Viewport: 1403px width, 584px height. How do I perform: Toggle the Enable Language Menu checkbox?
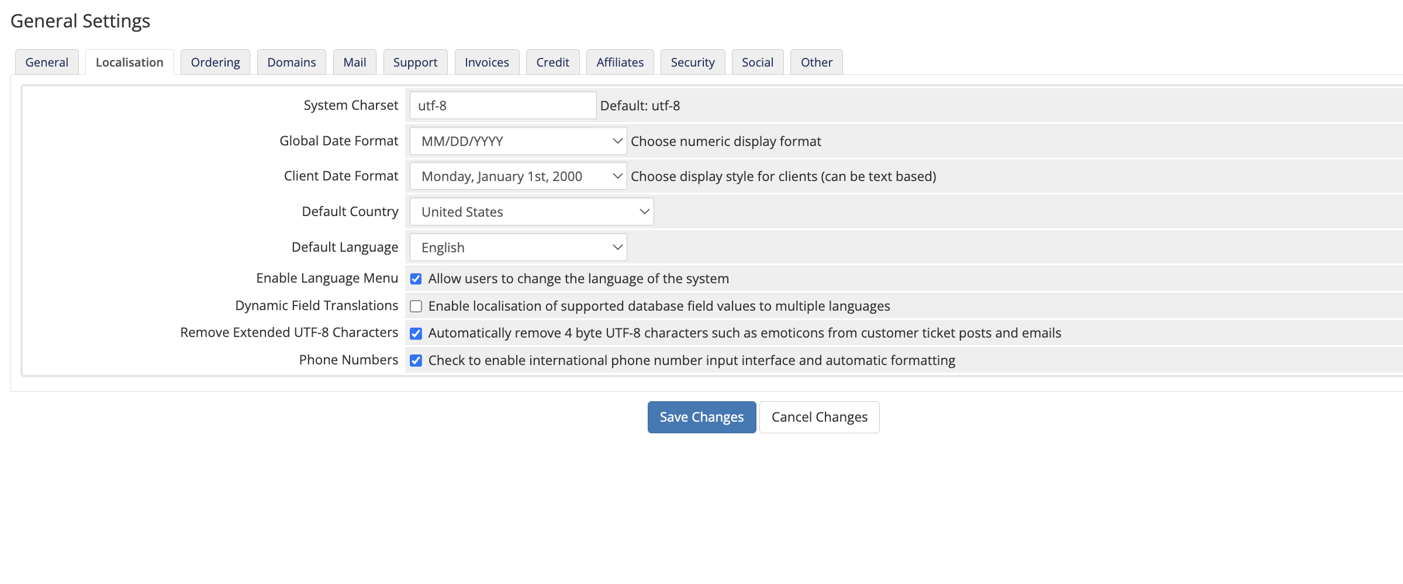click(416, 279)
